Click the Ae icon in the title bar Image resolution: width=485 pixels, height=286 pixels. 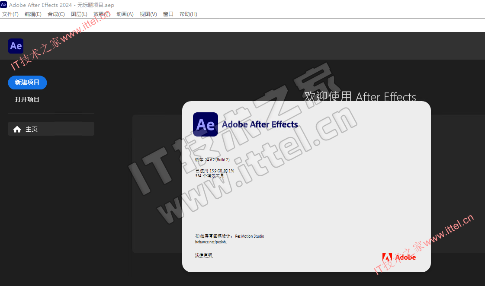[3, 5]
